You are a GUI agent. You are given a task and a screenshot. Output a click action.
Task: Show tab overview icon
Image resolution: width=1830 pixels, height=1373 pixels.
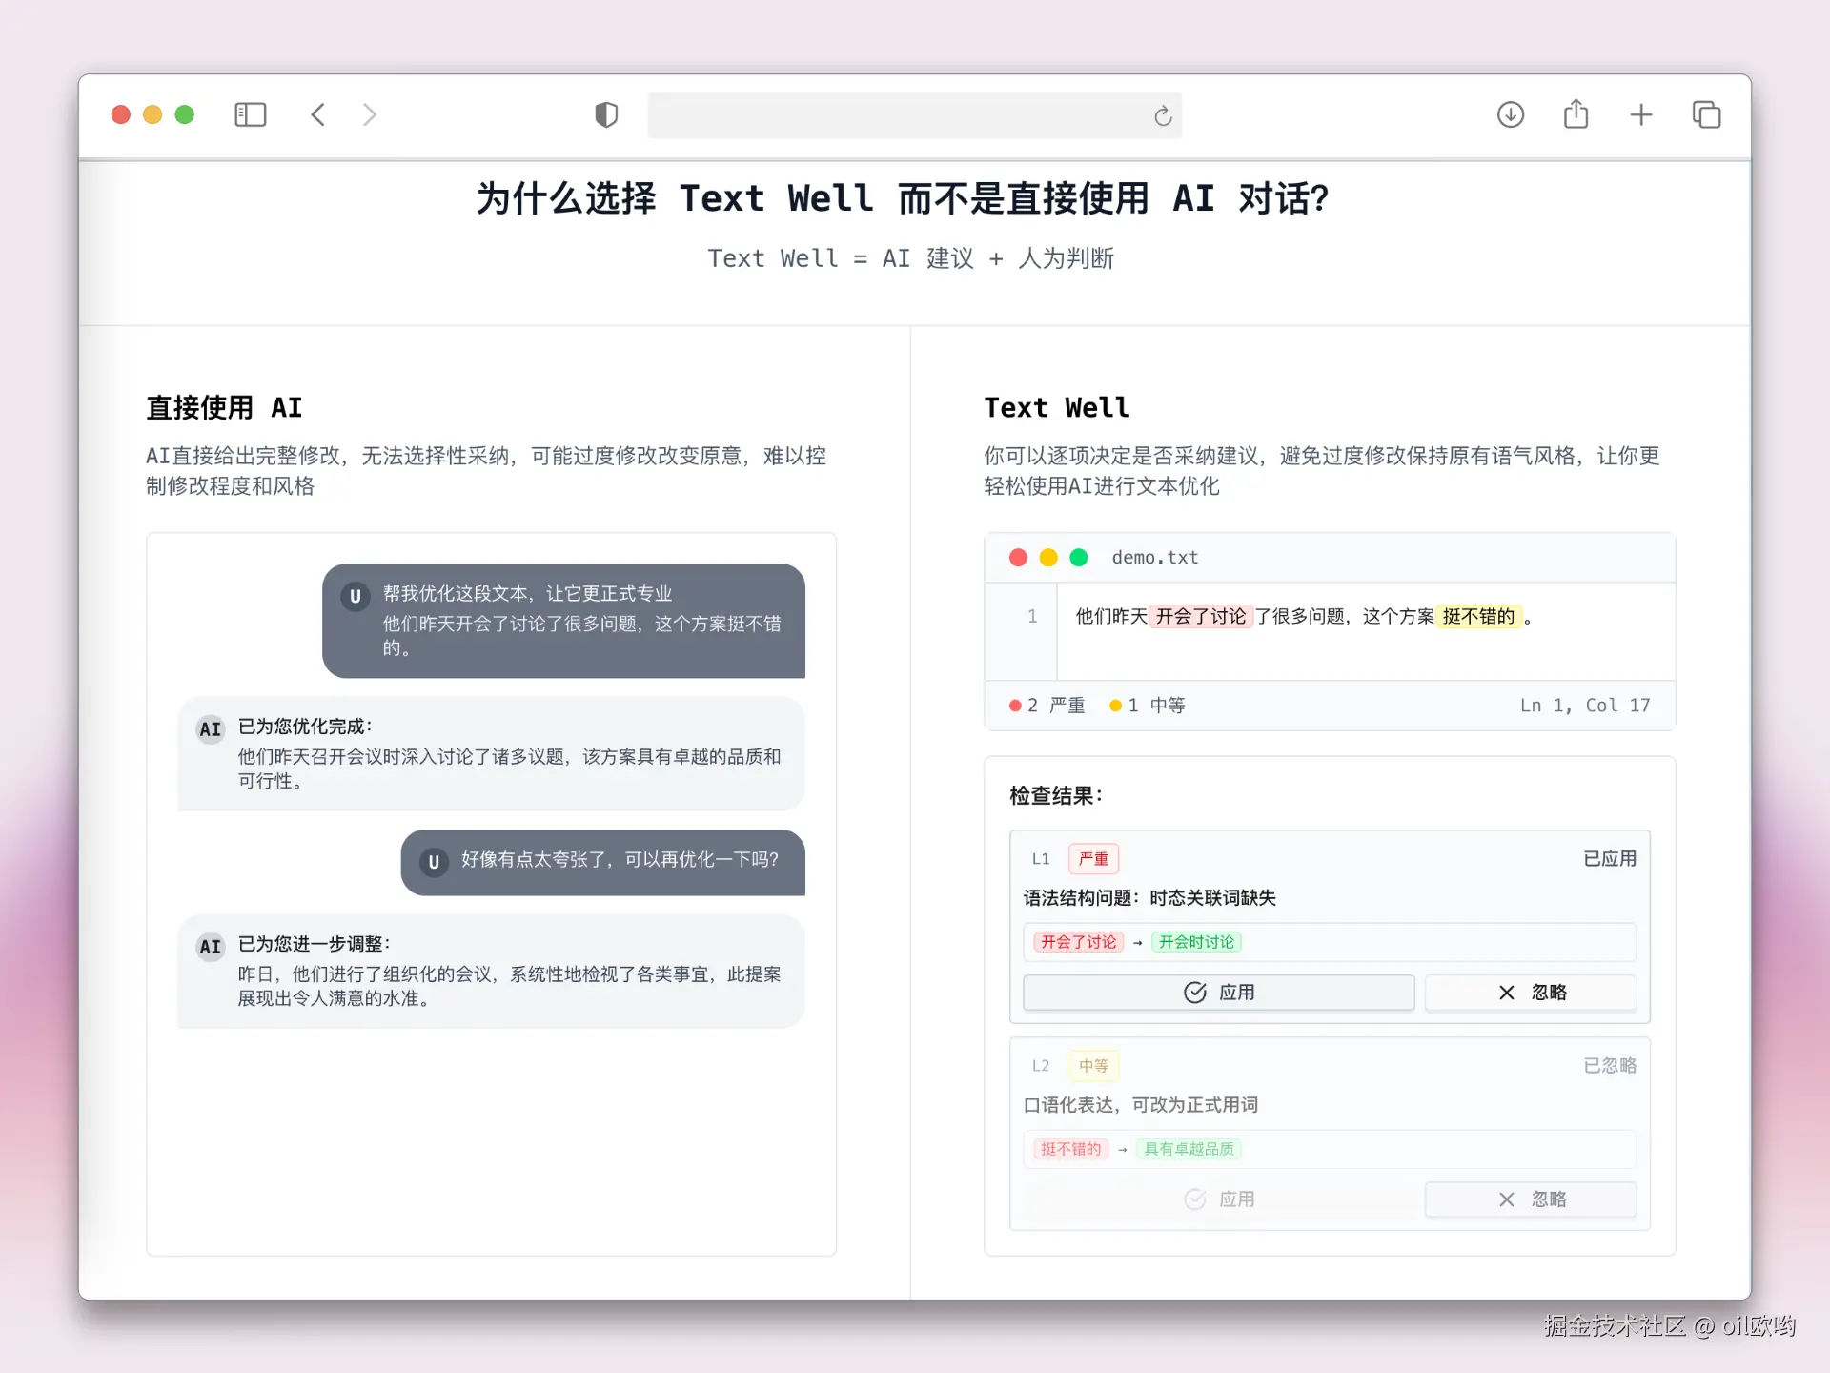pos(1706,115)
